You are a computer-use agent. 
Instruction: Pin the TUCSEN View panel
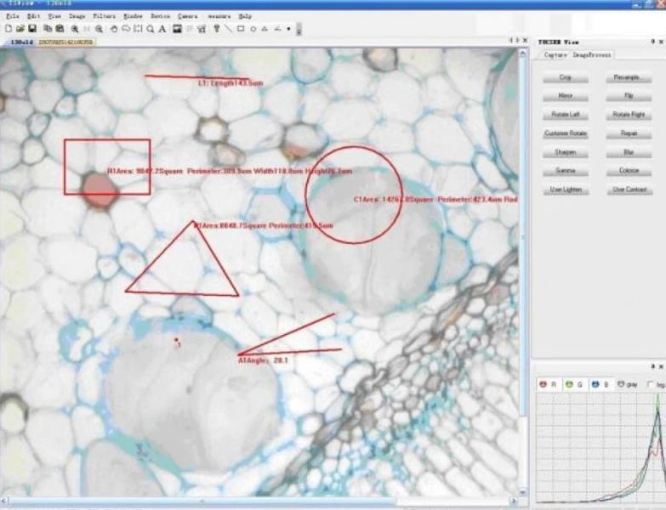click(x=652, y=42)
